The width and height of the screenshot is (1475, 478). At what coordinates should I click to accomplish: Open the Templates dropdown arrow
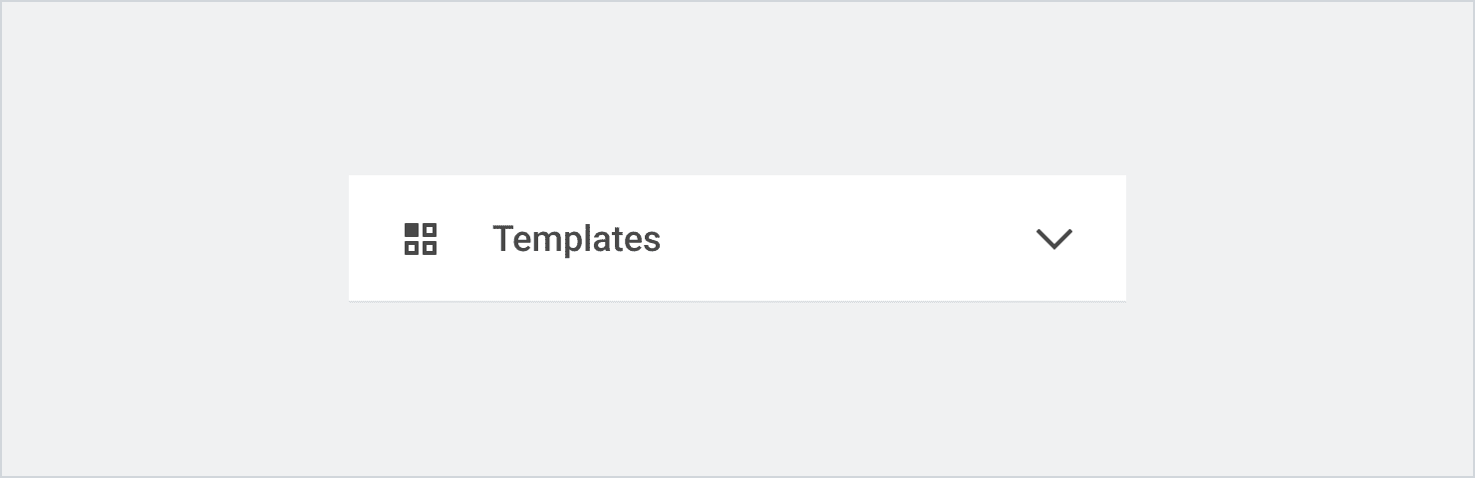(x=1053, y=239)
